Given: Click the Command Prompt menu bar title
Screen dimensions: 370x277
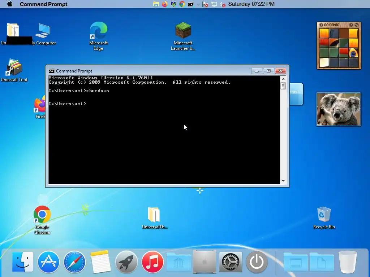Looking at the screenshot, I should click(43, 4).
